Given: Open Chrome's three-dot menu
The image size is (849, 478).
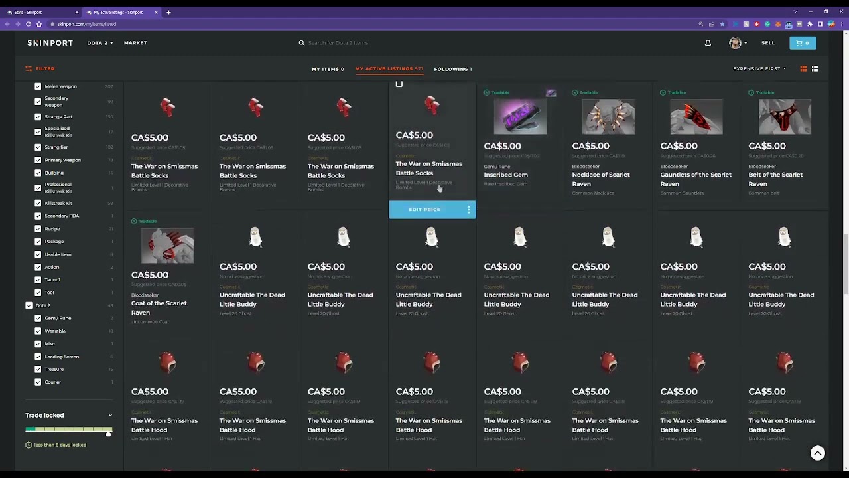Looking at the screenshot, I should click(x=842, y=24).
